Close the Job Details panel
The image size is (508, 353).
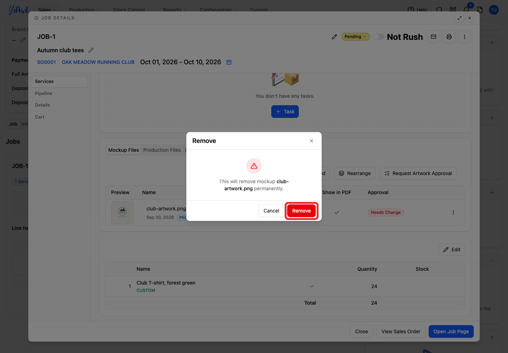470,18
